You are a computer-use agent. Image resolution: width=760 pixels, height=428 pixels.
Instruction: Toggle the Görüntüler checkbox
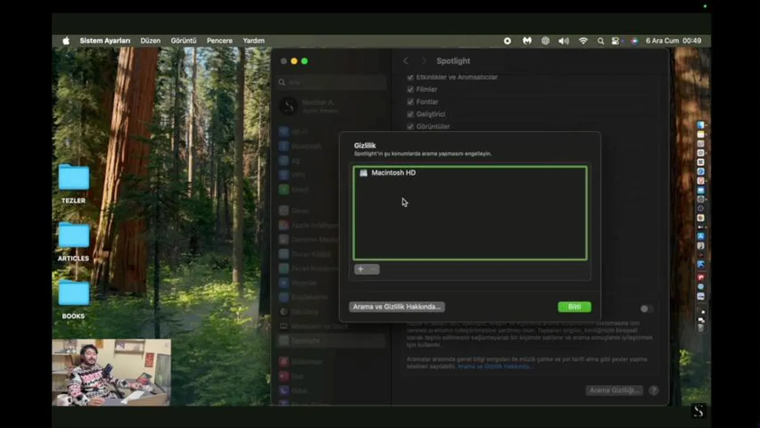pyautogui.click(x=410, y=127)
